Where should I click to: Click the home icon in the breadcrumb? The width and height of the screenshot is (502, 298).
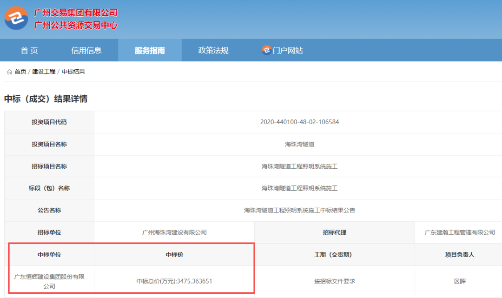tap(9, 71)
